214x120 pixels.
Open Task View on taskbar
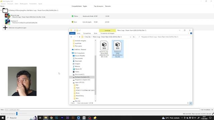pos(40,118)
